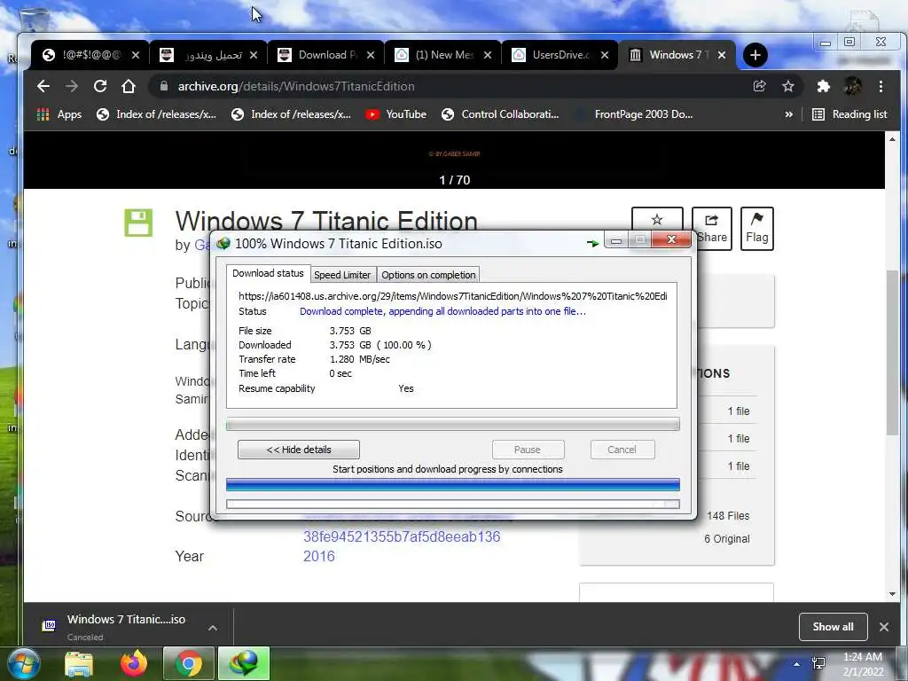The height and width of the screenshot is (681, 908).
Task: Click the Pause button in IDM dialog
Action: [x=528, y=450]
